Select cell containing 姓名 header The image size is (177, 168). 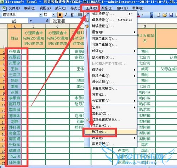(15, 38)
